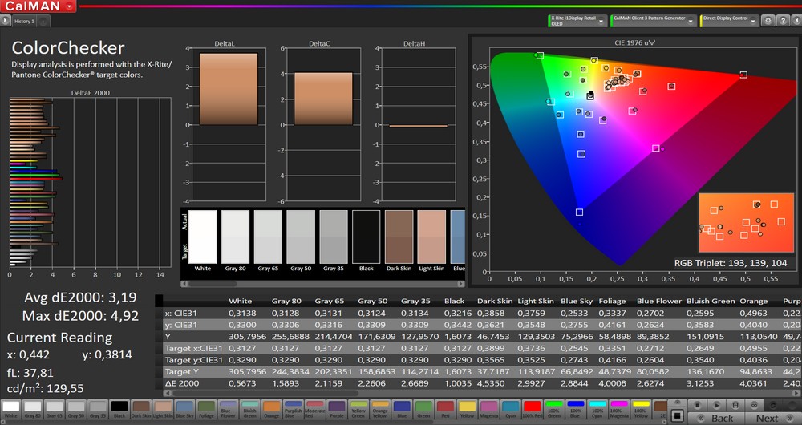Select the Purplish Blue patch in the bottom strip

[293, 409]
